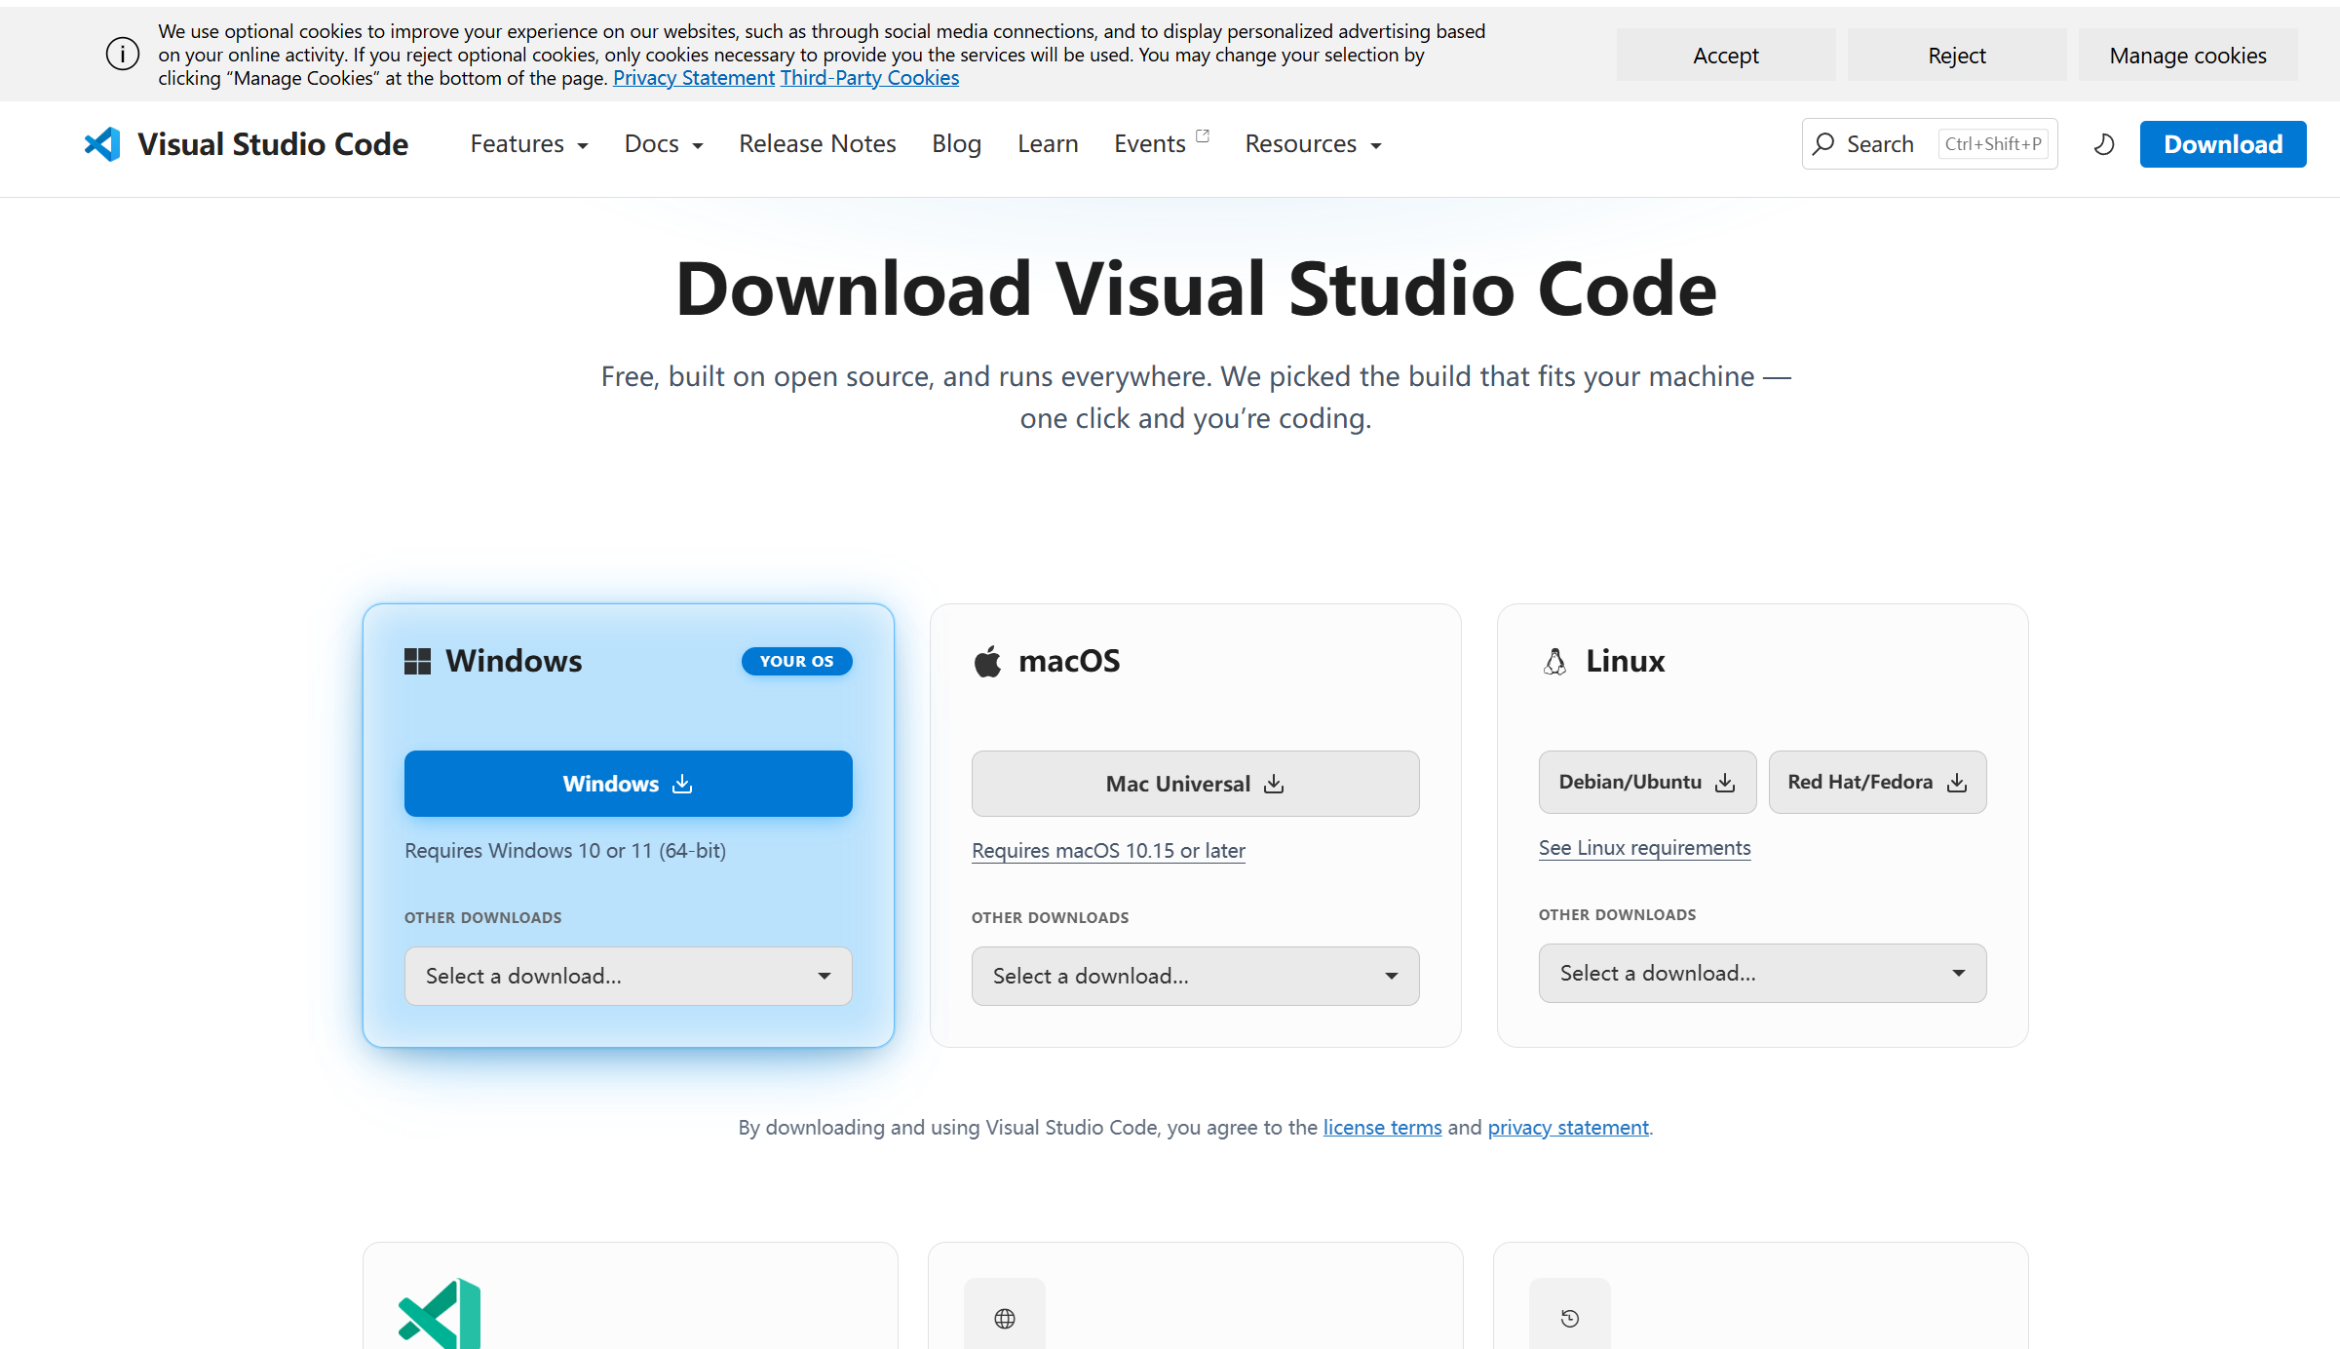2340x1349 pixels.
Task: Download the Windows installer
Action: [629, 784]
